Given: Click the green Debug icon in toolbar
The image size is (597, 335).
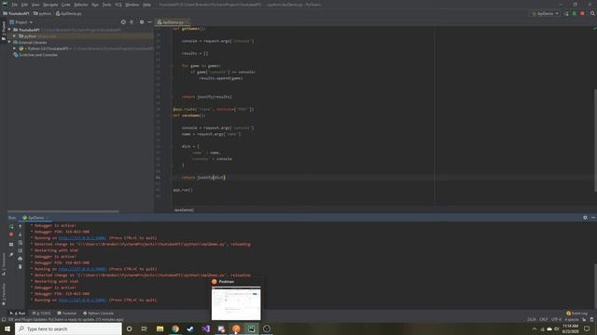Looking at the screenshot, I should (575, 13).
